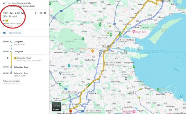Select the 1 hr 19 min route option
This screenshot has height=114, width=186.
[x=127, y=40]
